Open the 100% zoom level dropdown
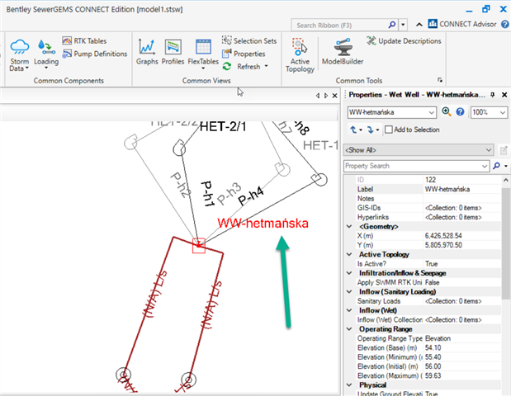Screen dimensions: 511x396 click(501, 111)
